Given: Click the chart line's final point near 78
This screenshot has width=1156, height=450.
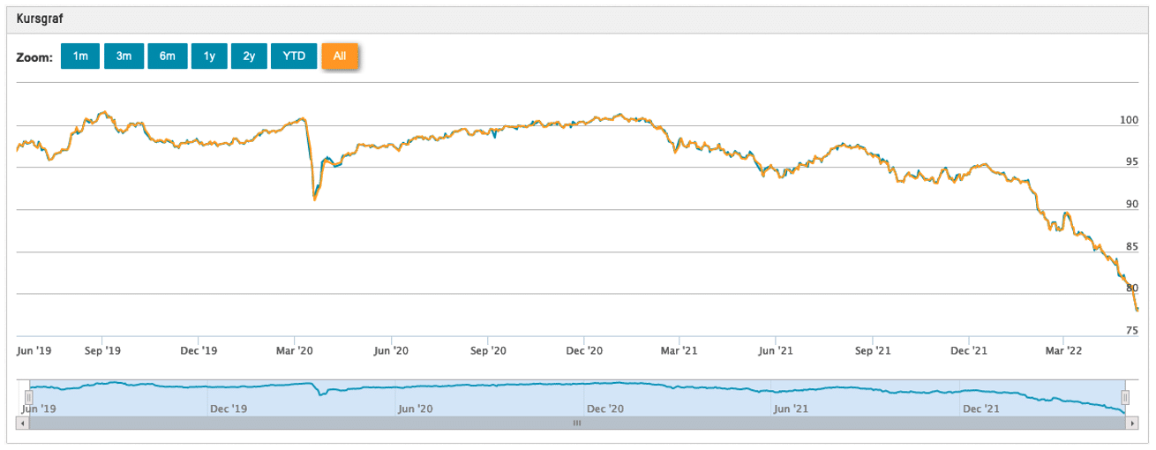Looking at the screenshot, I should 1137,310.
